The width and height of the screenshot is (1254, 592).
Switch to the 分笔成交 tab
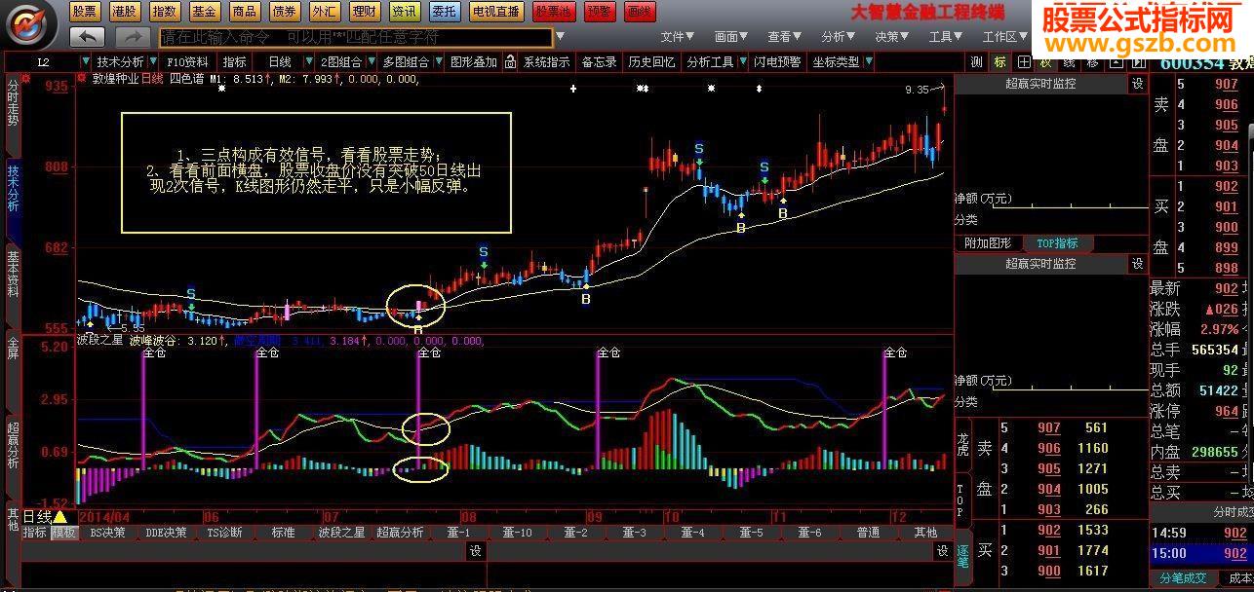pos(1184,578)
